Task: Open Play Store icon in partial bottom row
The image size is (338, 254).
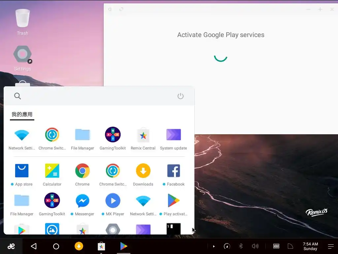Action: click(21, 229)
